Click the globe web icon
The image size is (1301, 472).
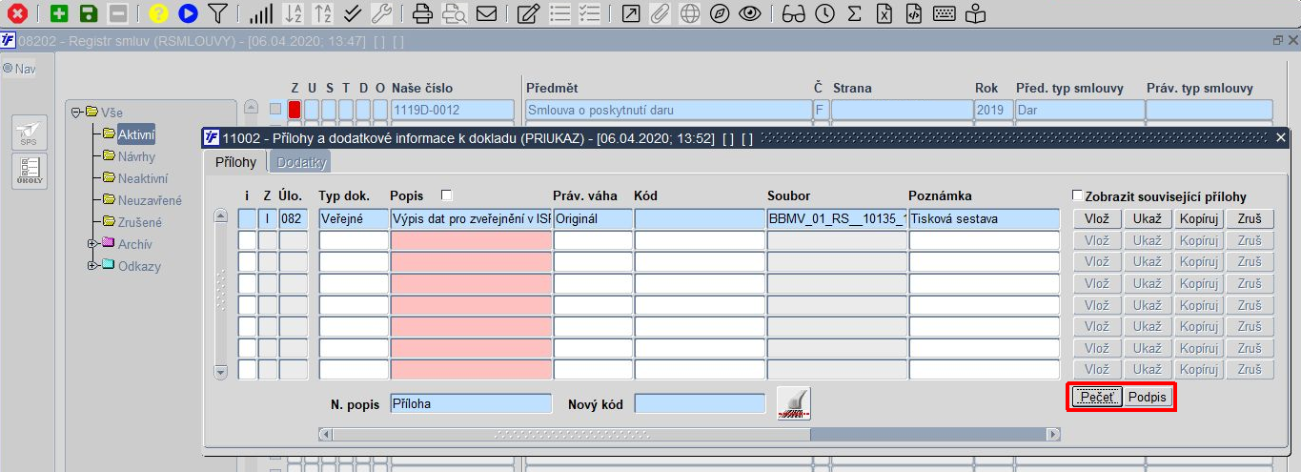point(690,13)
